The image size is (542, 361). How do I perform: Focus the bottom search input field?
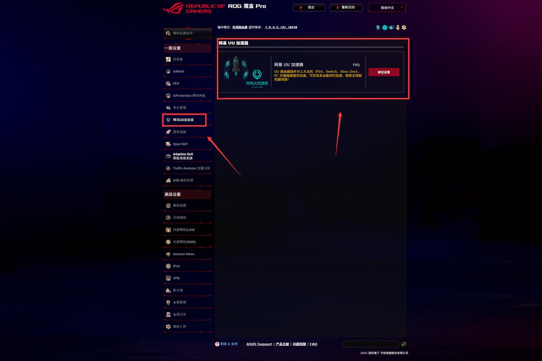coord(371,344)
